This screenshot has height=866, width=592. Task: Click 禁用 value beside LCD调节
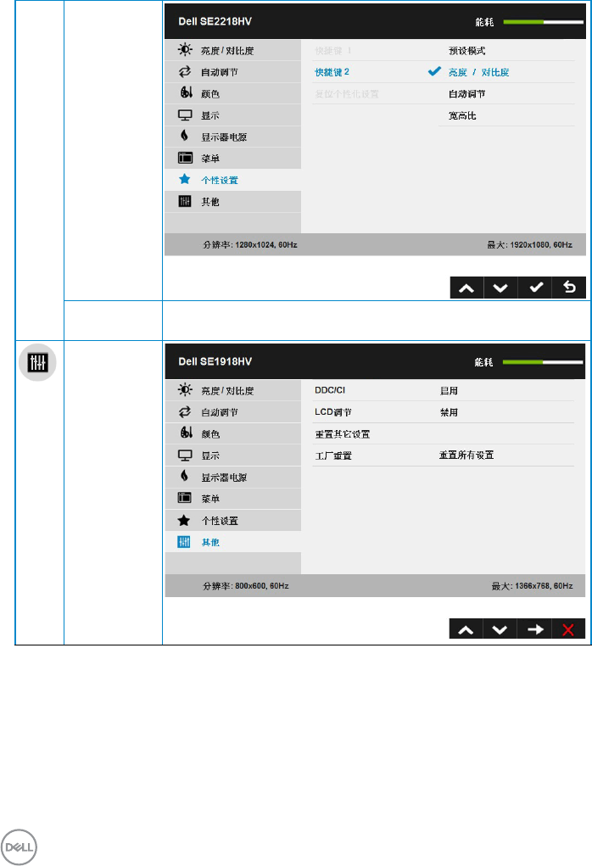(449, 412)
